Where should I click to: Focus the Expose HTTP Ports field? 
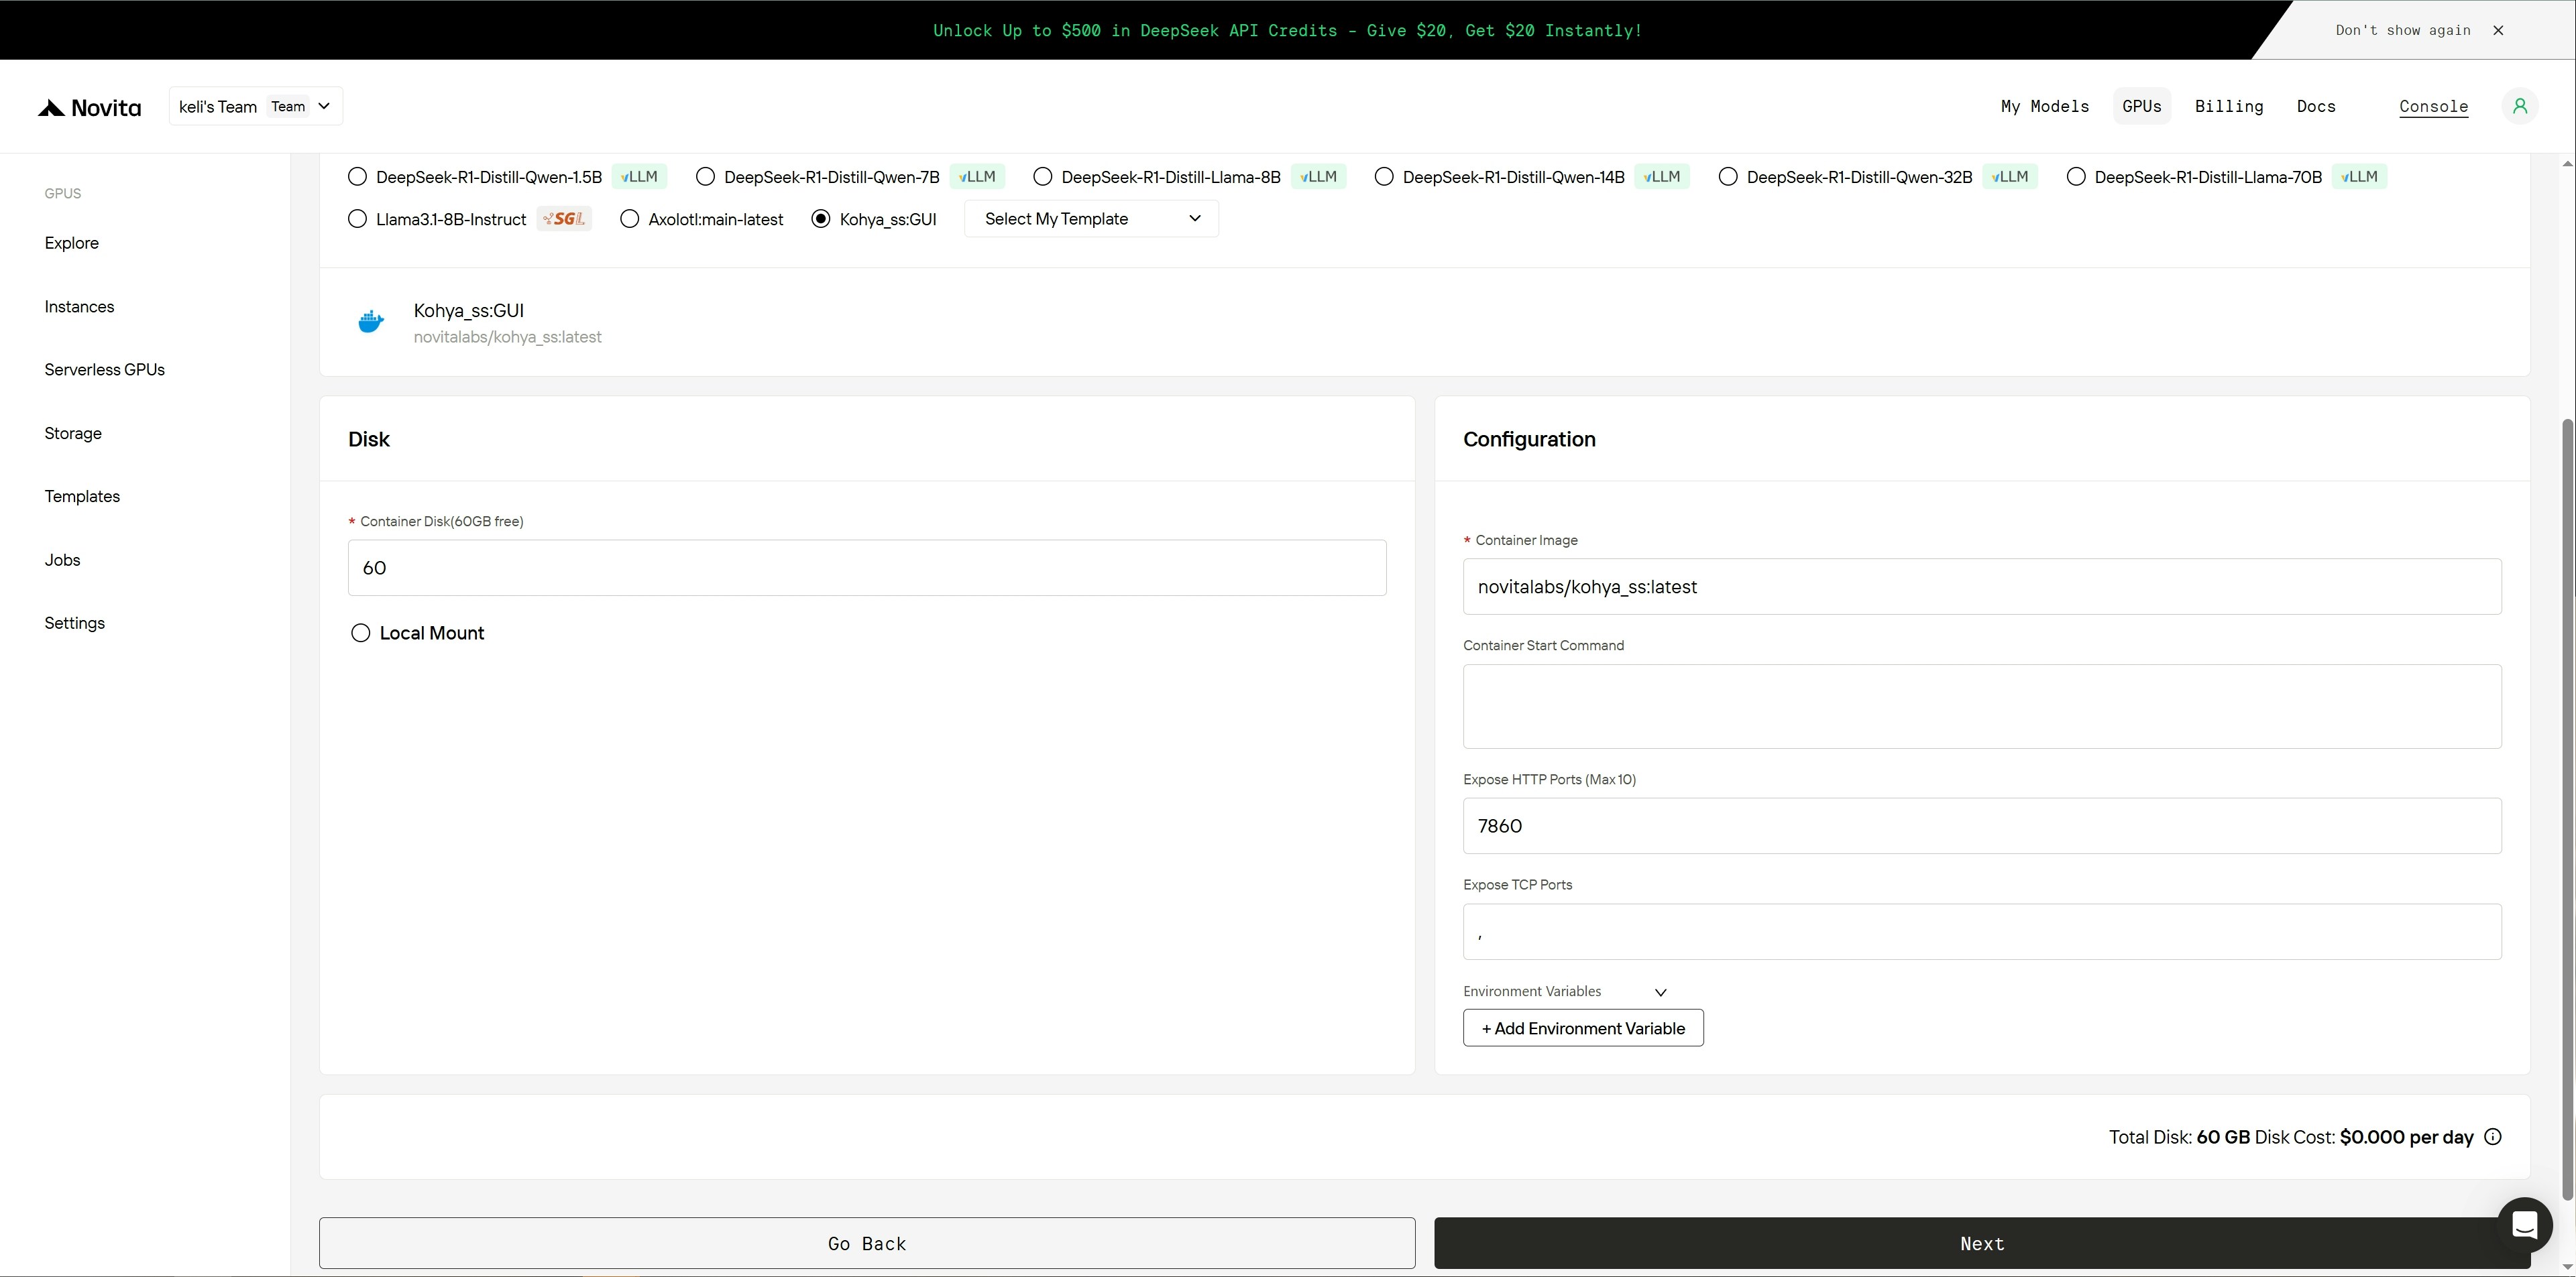click(1981, 827)
